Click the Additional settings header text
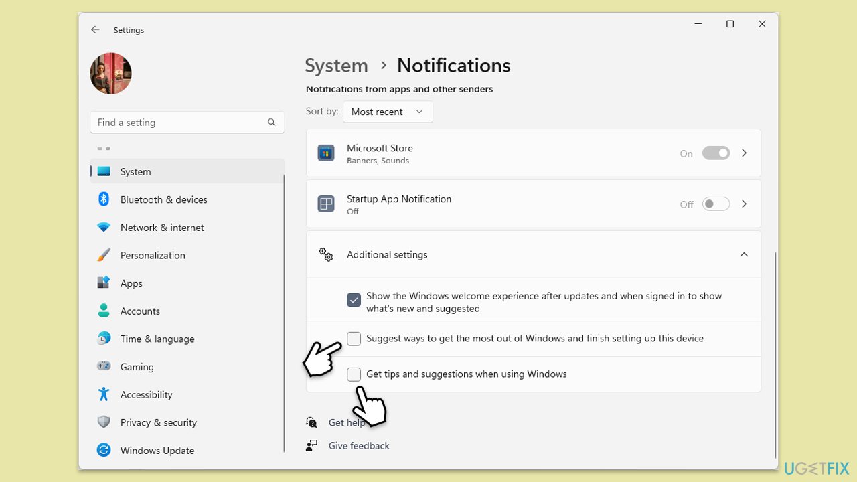Screen dimensions: 857x482 [x=387, y=254]
